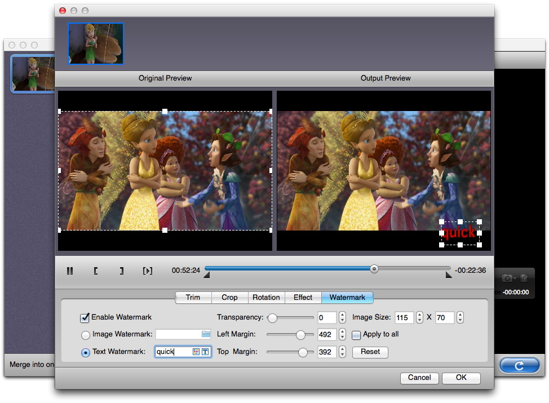Screen dimensions: 549x403
Task: Click the Transparency stepper arrows
Action: tap(343, 317)
